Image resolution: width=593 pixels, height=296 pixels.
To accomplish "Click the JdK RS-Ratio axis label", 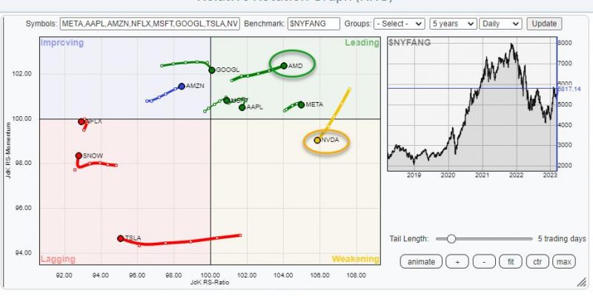I will click(x=211, y=282).
